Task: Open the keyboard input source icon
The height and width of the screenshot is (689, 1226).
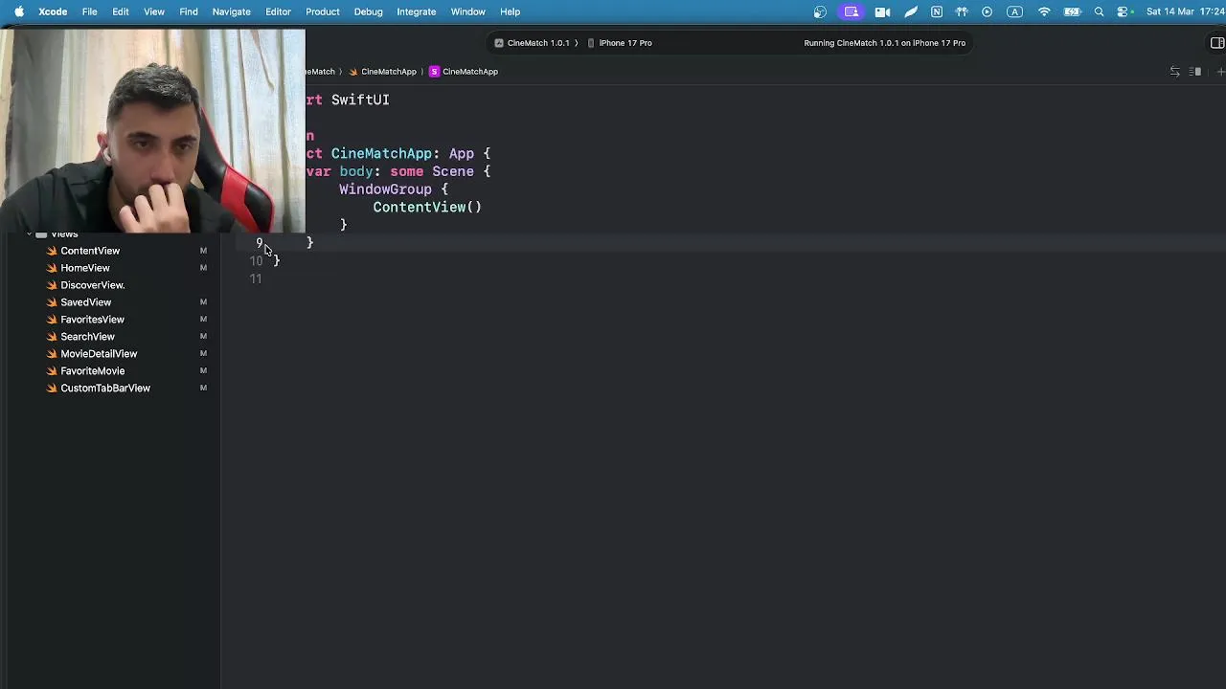Action: (x=1015, y=11)
